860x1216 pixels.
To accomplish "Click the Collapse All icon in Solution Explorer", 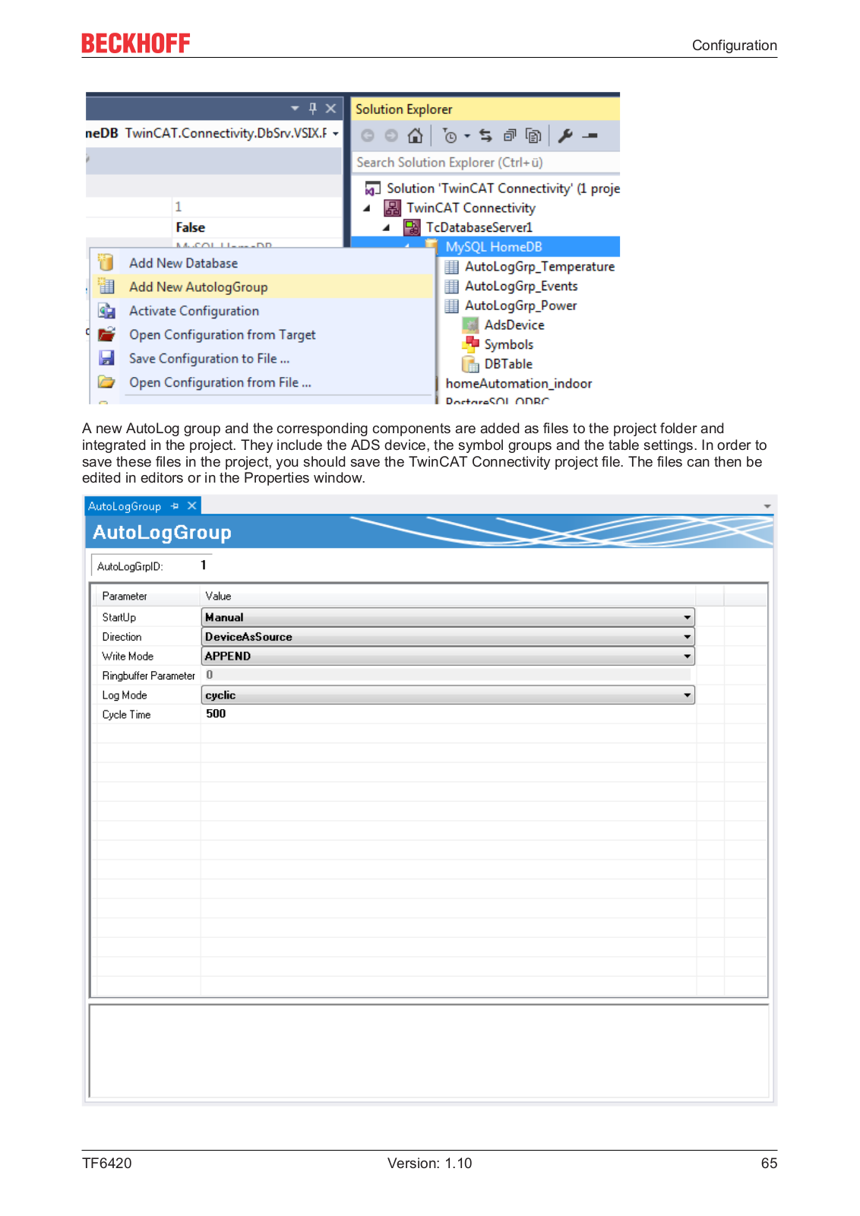I will [510, 136].
